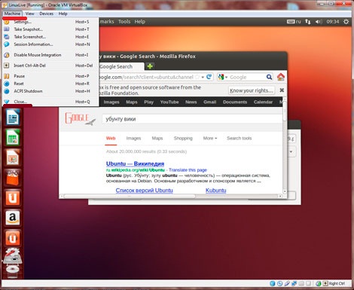The height and width of the screenshot is (290, 354).
Task: Click the Machine menu title
Action: [x=12, y=14]
